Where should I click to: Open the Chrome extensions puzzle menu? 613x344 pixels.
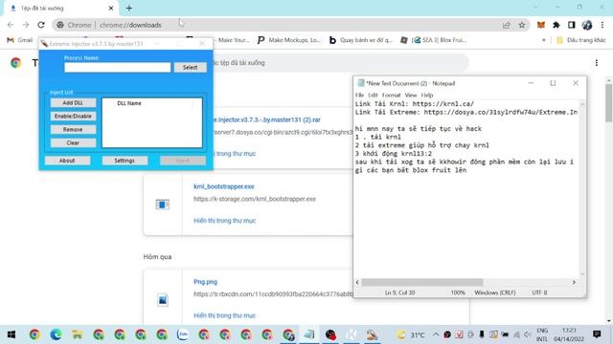pyautogui.click(x=556, y=25)
